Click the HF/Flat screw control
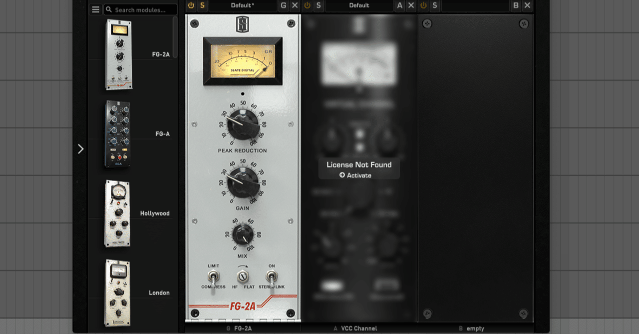639x334 pixels. tap(243, 276)
